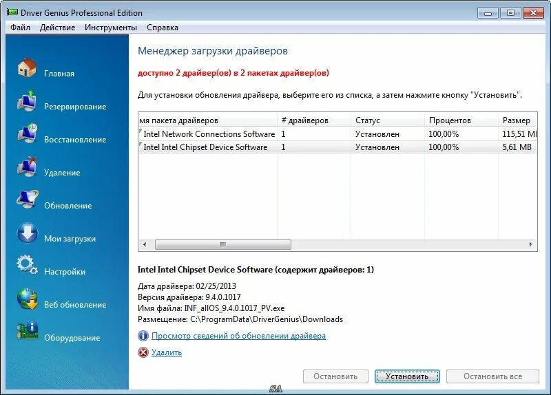The width and height of the screenshot is (551, 395).
Task: Sort by package name column header
Action: point(208,120)
